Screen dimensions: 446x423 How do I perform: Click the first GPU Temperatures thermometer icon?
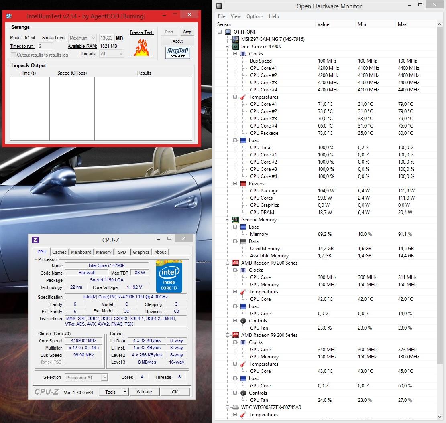243,292
